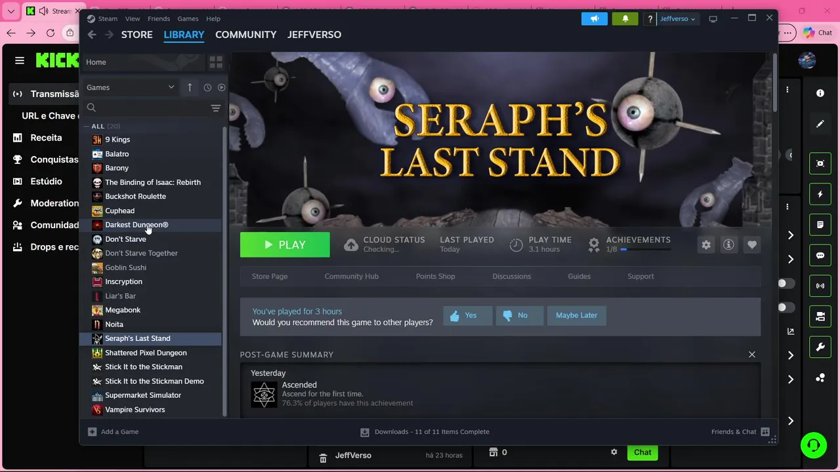This screenshot has width=840, height=472.
Task: Open the Steam help question mark
Action: click(650, 18)
